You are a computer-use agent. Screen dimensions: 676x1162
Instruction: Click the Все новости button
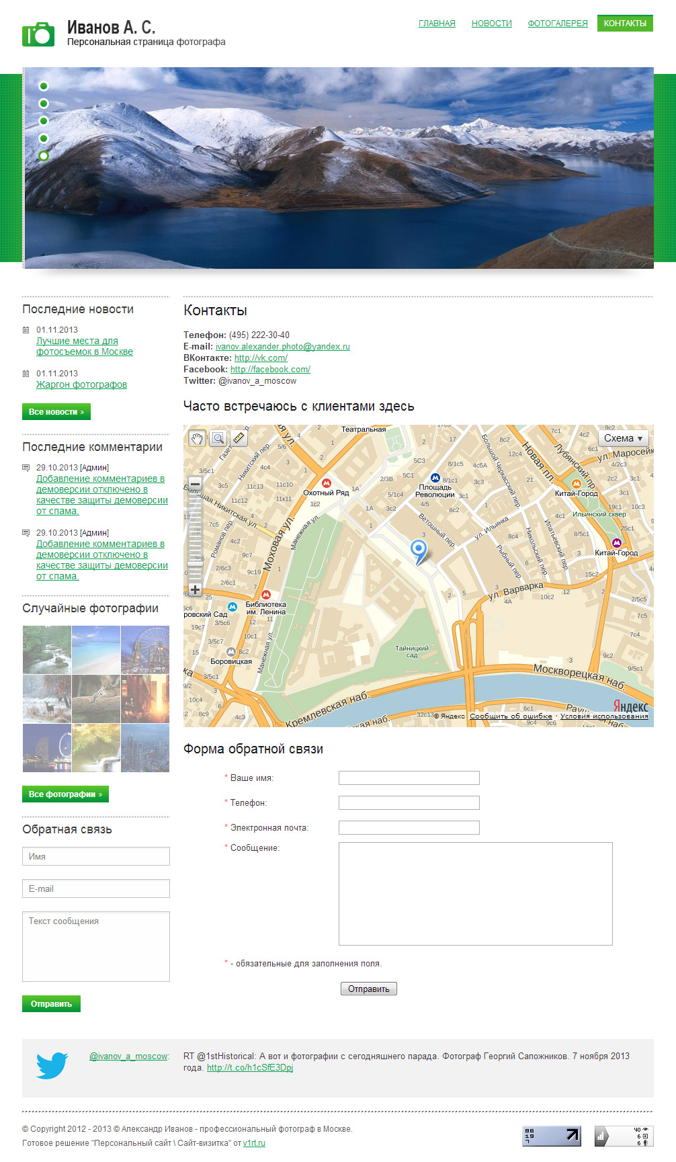56,412
